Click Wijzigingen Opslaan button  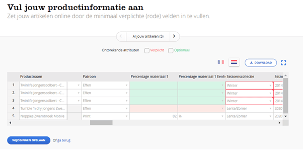28,140
